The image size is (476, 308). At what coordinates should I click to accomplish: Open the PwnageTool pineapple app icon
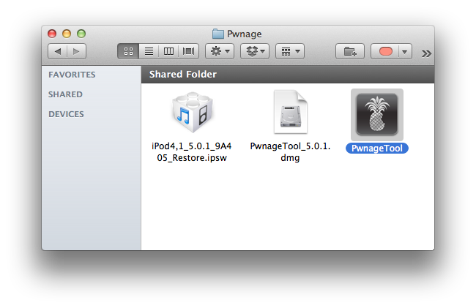coord(376,115)
